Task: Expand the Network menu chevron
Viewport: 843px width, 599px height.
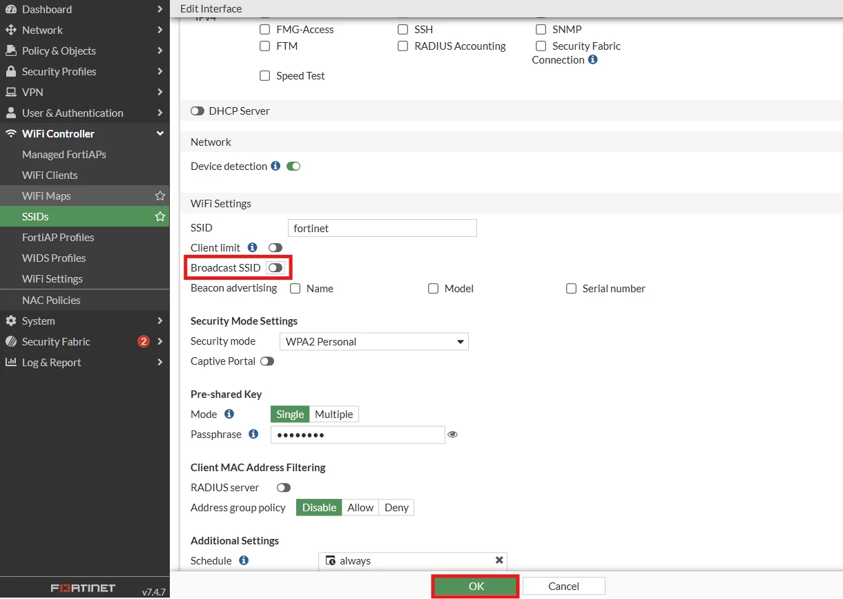Action: pos(160,30)
